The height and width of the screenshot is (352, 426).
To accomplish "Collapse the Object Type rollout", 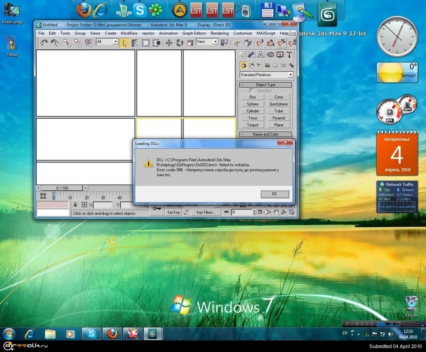I will click(266, 85).
